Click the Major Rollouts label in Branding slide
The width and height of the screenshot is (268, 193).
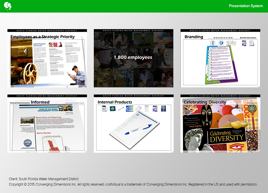248,38
